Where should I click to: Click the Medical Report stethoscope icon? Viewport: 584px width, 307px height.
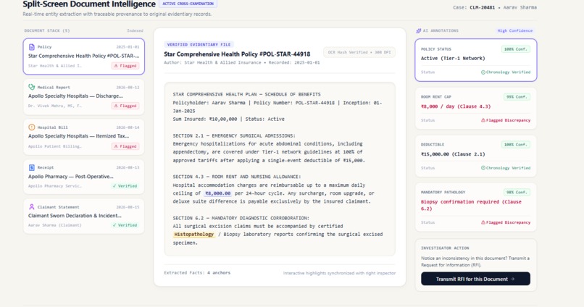[x=32, y=87]
